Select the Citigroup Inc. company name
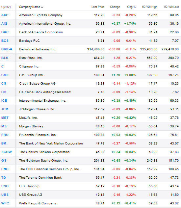This screenshot has width=181, height=208. (29, 66)
